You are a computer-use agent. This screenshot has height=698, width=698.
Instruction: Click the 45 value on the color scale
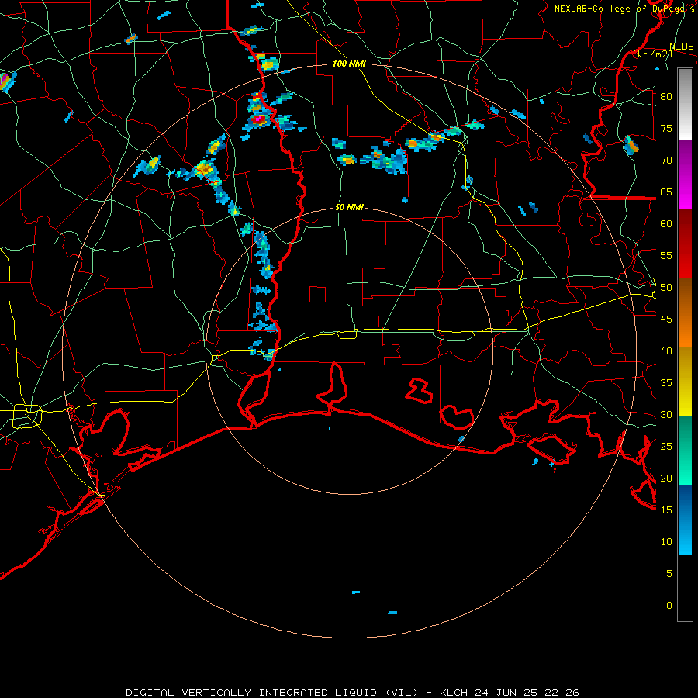(x=666, y=320)
